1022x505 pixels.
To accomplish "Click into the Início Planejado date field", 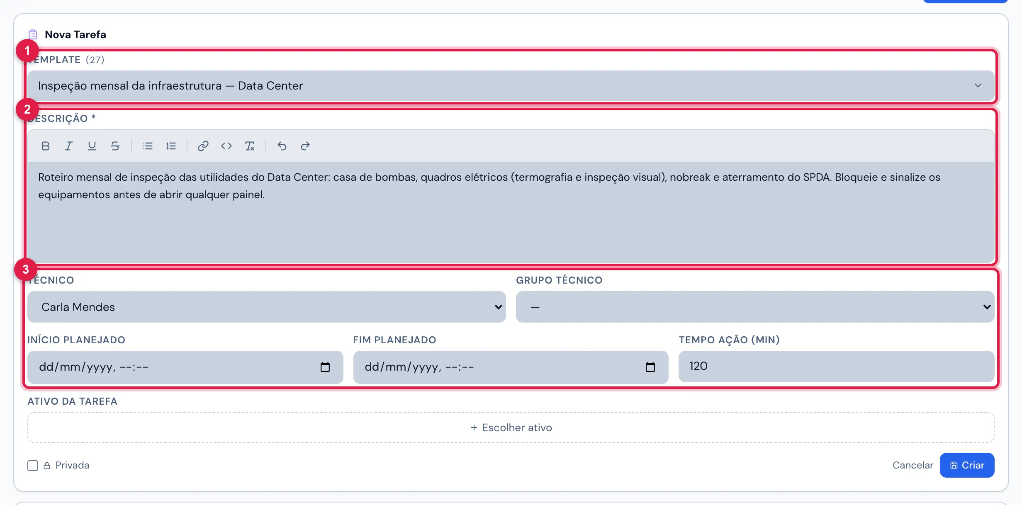I will 185,367.
